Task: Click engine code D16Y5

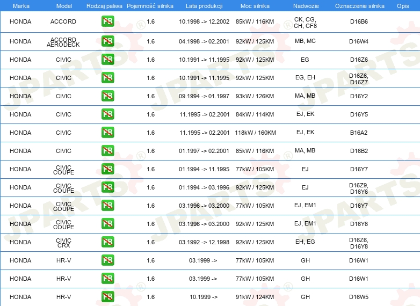Action: 359,114
